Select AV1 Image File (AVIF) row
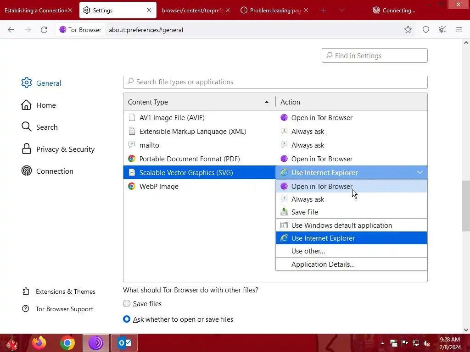The height and width of the screenshot is (352, 470). (199, 118)
